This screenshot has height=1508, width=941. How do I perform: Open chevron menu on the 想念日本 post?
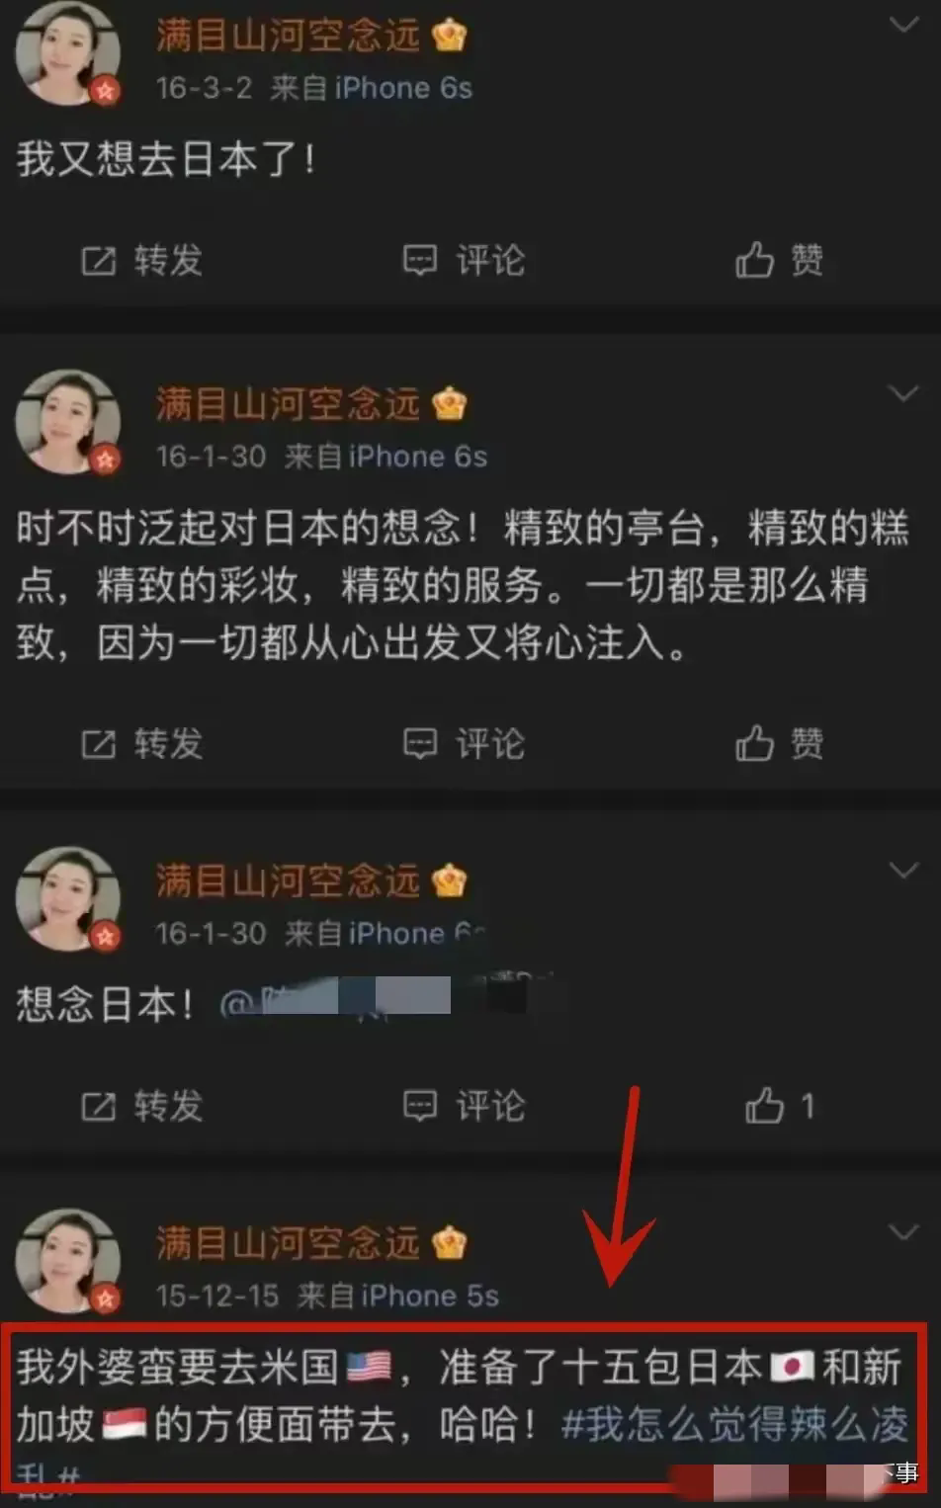[903, 871]
